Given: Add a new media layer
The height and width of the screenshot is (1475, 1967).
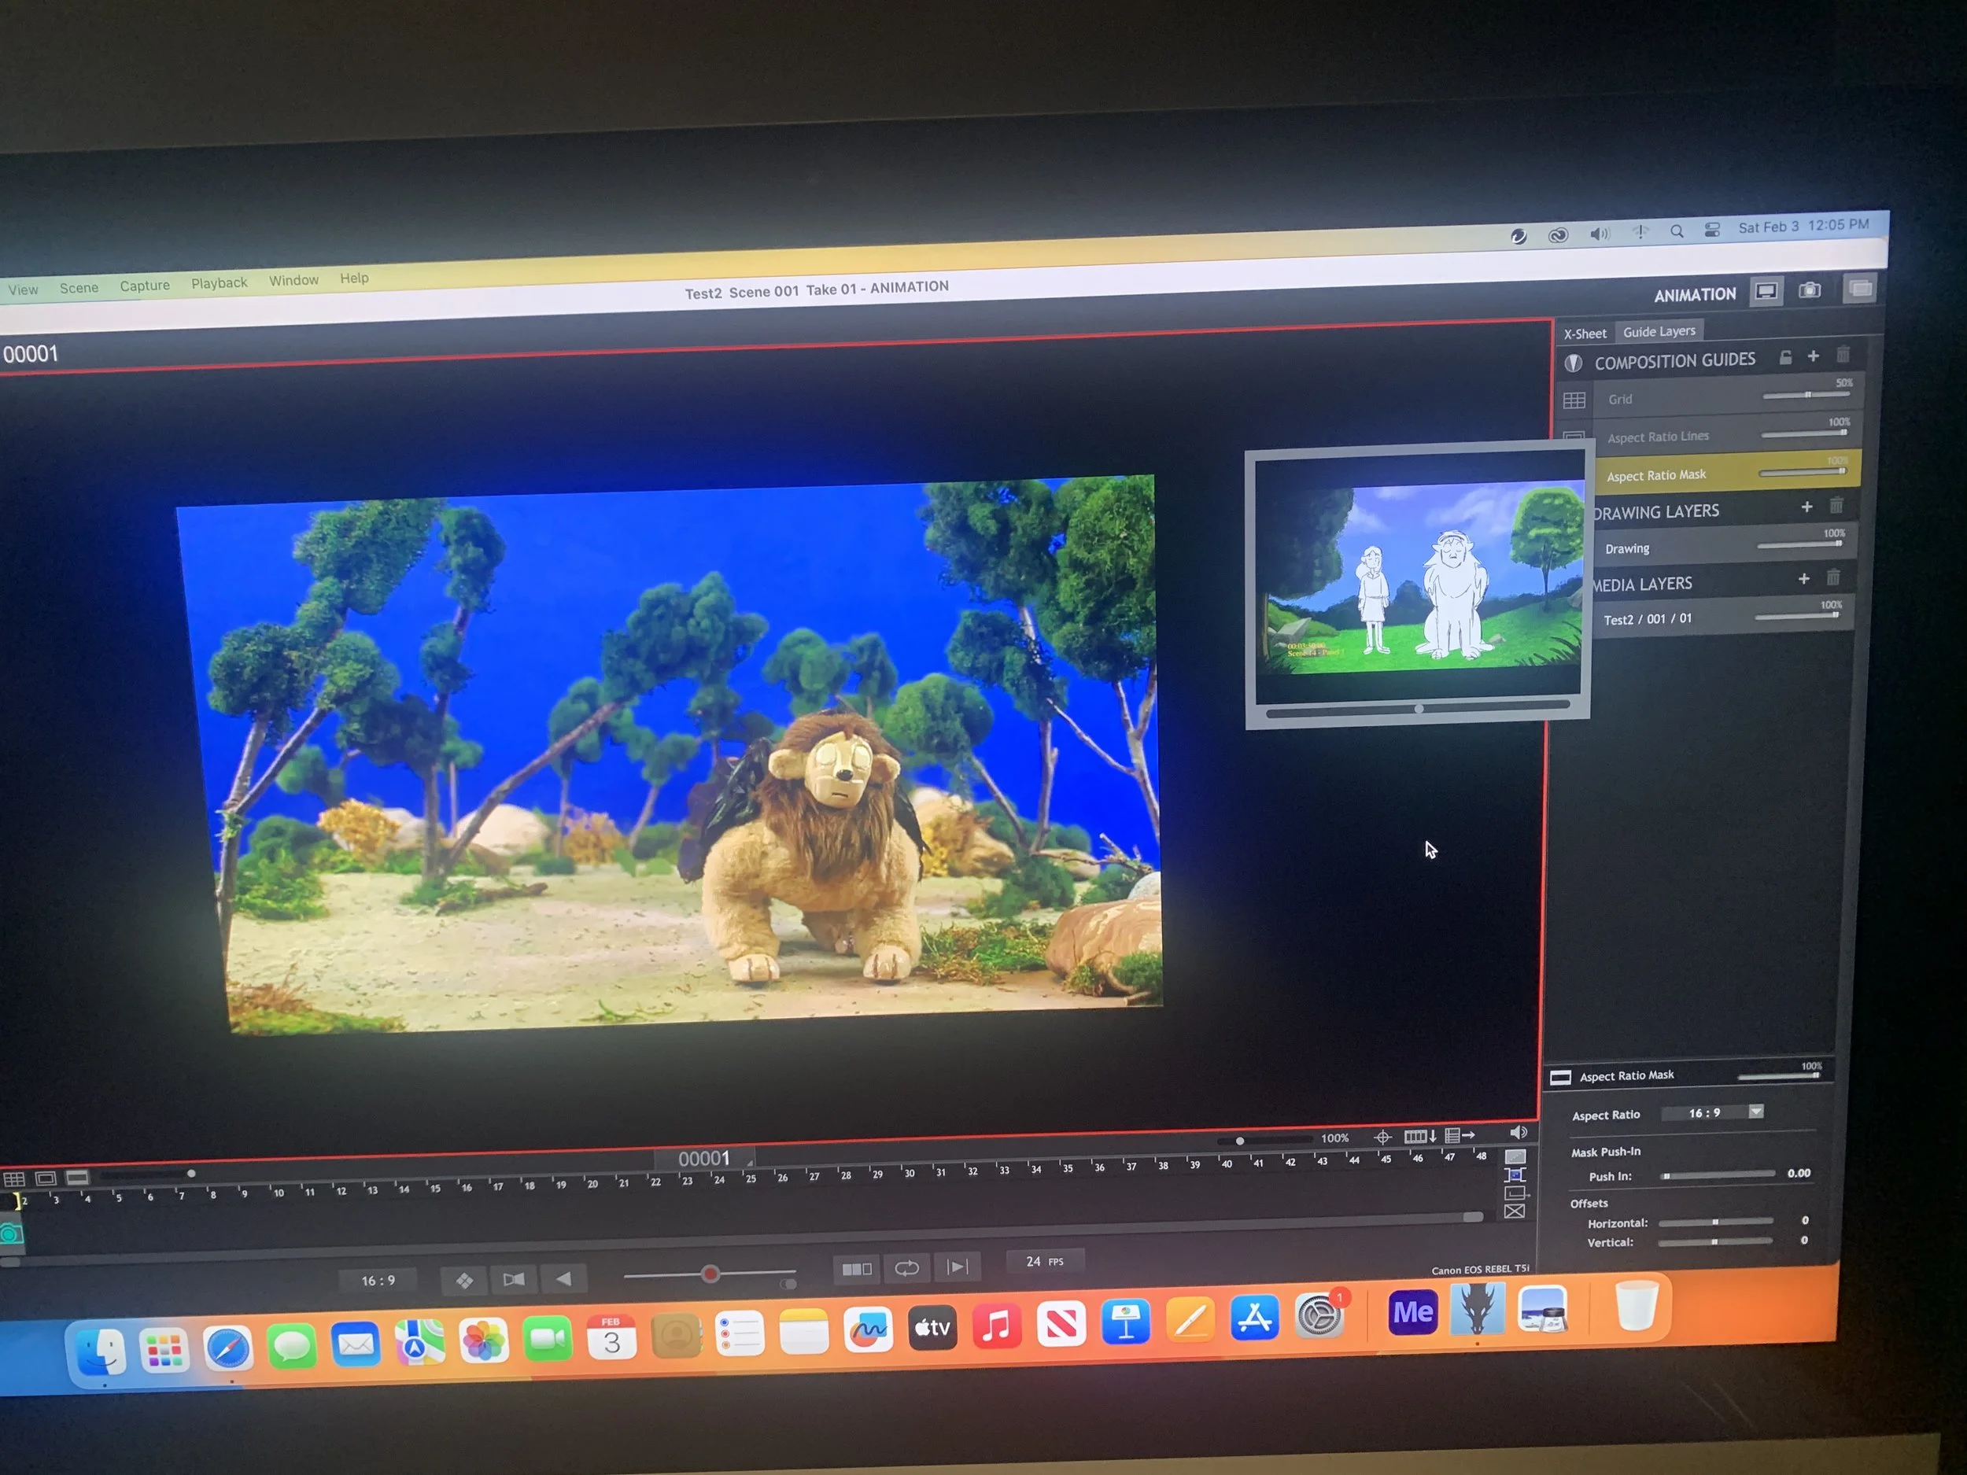Looking at the screenshot, I should [1804, 579].
